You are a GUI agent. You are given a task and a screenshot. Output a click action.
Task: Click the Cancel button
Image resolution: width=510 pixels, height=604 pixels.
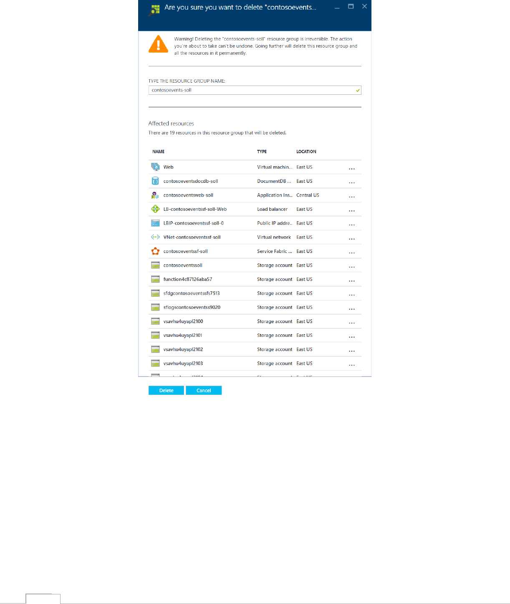pyautogui.click(x=204, y=390)
